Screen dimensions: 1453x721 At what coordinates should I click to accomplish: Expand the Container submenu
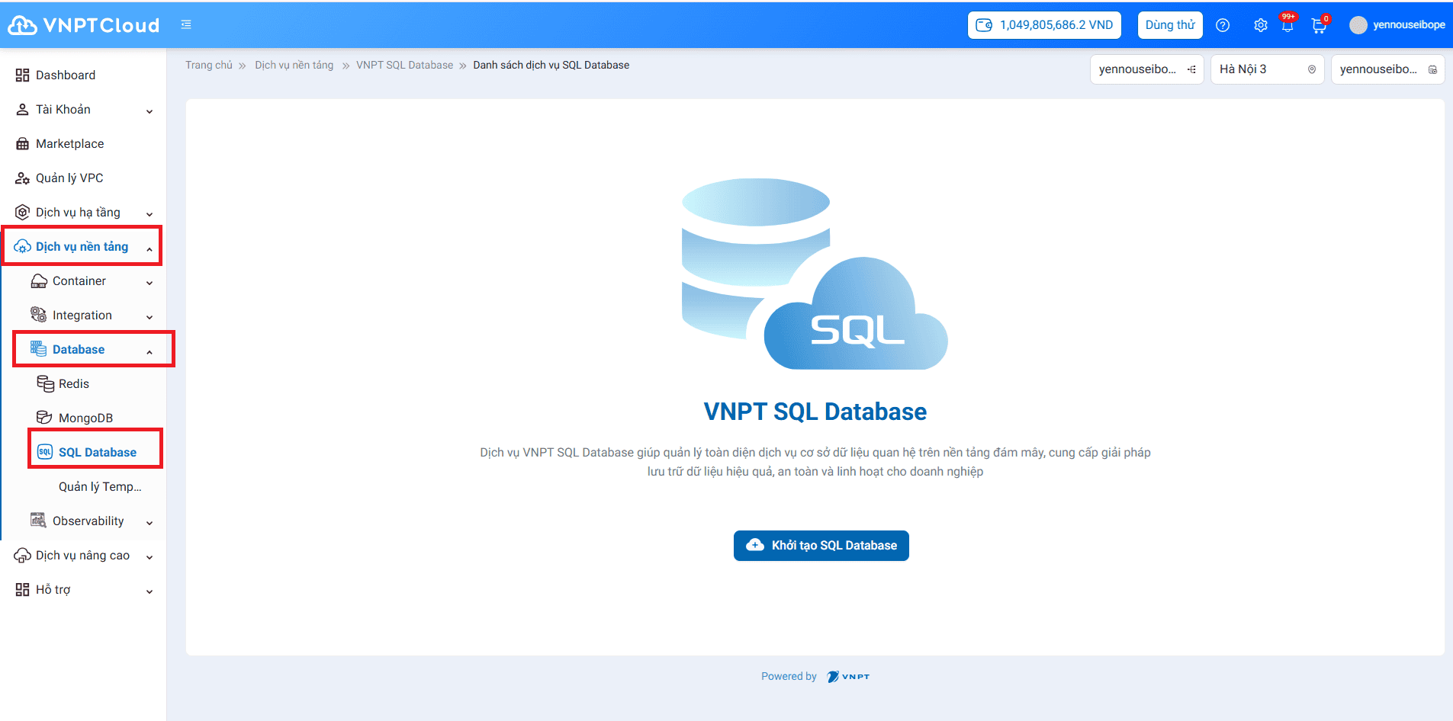(92, 281)
